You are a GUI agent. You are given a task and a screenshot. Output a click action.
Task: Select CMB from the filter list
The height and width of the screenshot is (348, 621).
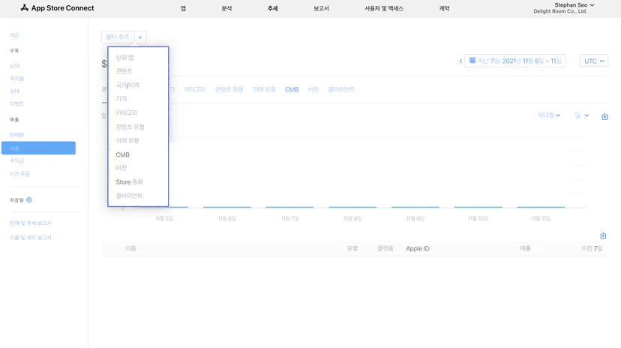[x=122, y=154]
